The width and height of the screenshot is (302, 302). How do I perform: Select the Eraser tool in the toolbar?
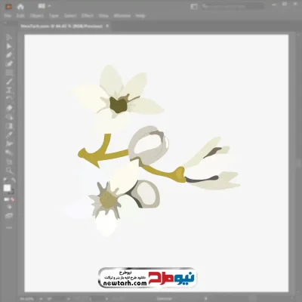tap(9, 108)
